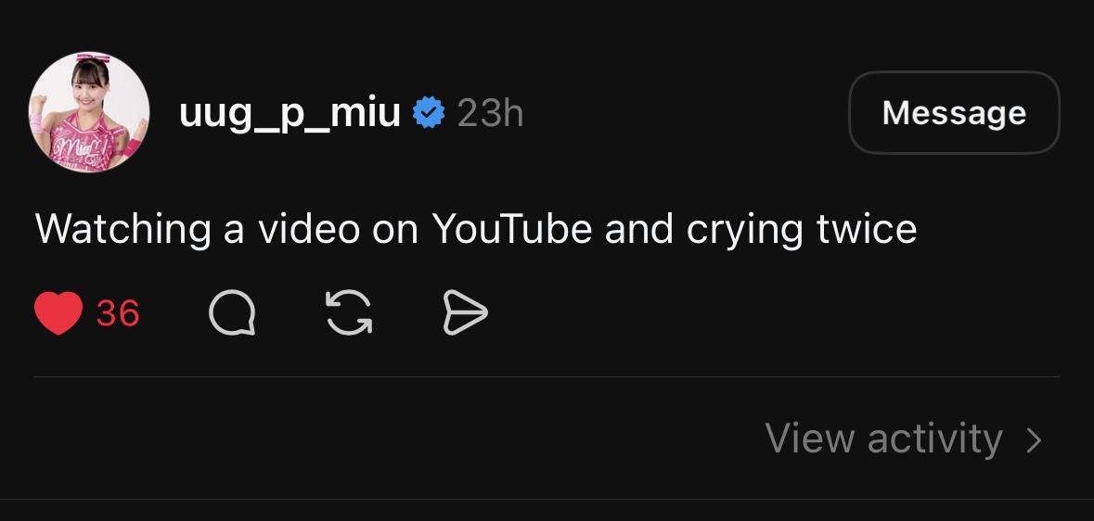Click the word Watching in the post
Image resolution: width=1094 pixels, height=521 pixels.
click(122, 230)
